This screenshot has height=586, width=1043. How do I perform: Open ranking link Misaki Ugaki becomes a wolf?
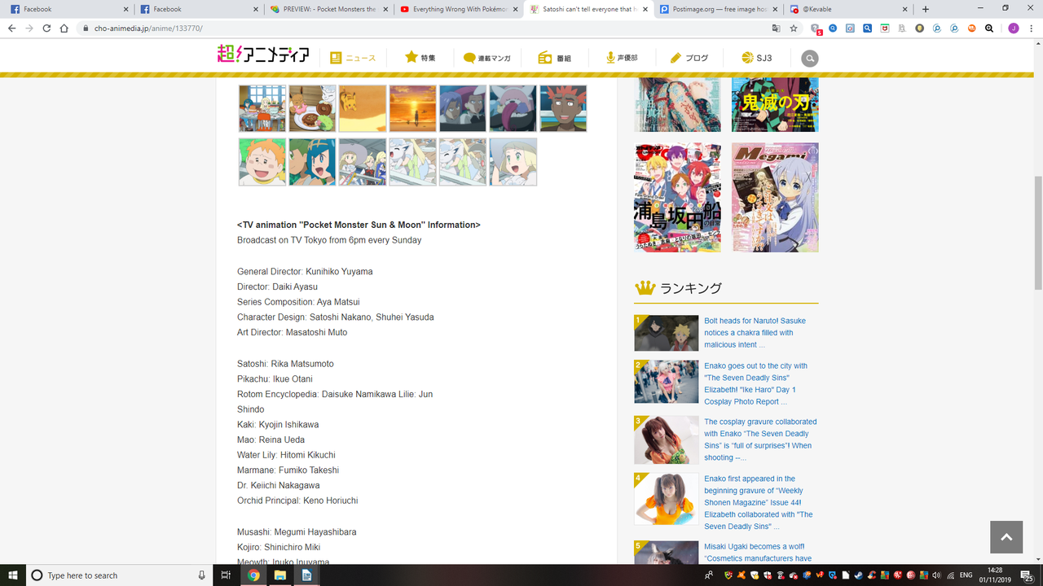coord(758,553)
